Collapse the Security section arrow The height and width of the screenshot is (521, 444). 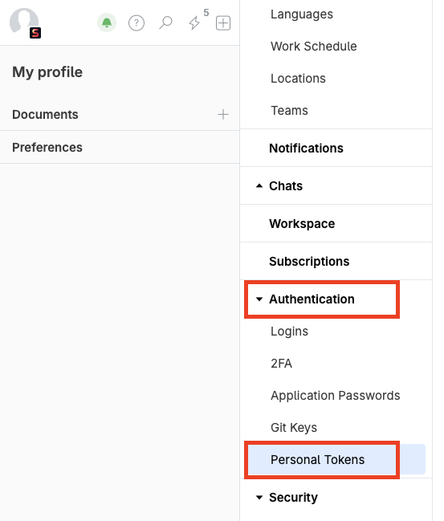259,498
